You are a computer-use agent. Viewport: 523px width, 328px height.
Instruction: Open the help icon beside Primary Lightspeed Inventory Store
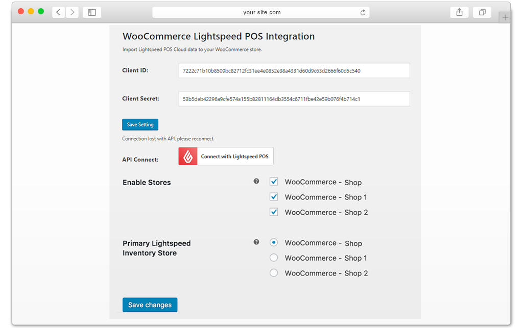(x=256, y=242)
